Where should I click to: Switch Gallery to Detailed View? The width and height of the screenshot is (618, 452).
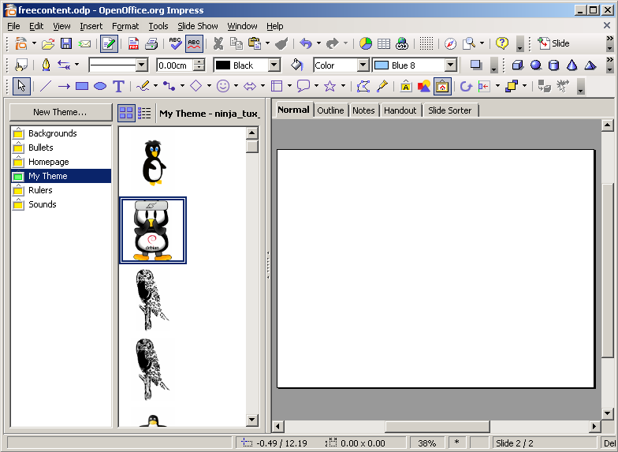[144, 114]
